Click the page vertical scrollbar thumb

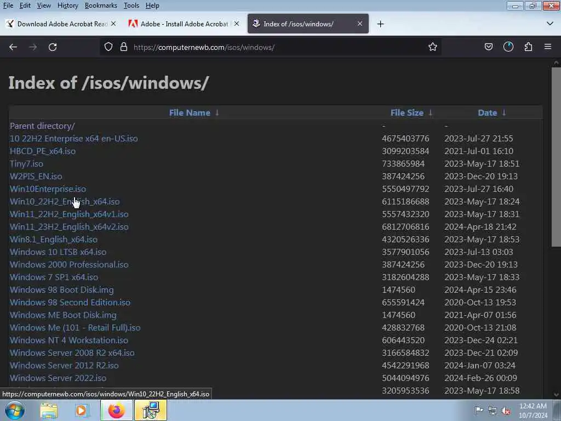click(x=556, y=156)
